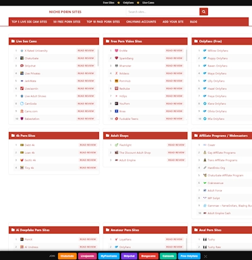Open the Blog menu item

point(193,22)
